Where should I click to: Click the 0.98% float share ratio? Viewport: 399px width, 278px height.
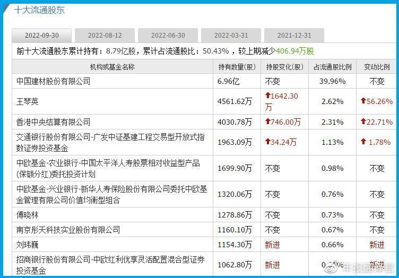tap(332, 168)
